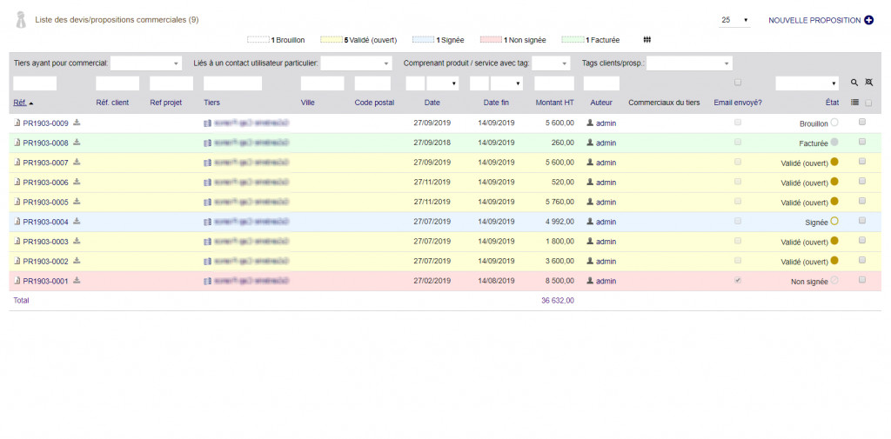The image size is (891, 439).
Task: Click the yellow Validé (ouvert) legend swatch
Action: point(331,40)
